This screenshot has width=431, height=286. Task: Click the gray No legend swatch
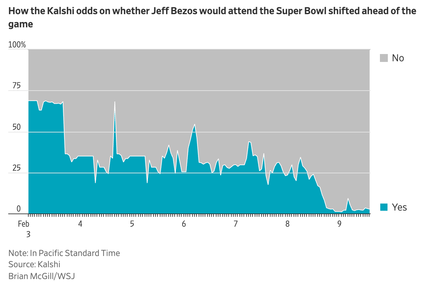(x=384, y=58)
